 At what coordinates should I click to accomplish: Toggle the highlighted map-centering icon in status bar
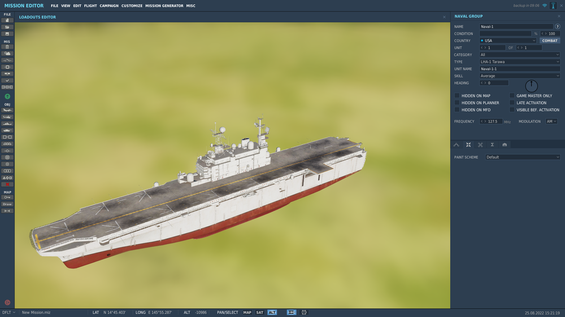tap(292, 312)
